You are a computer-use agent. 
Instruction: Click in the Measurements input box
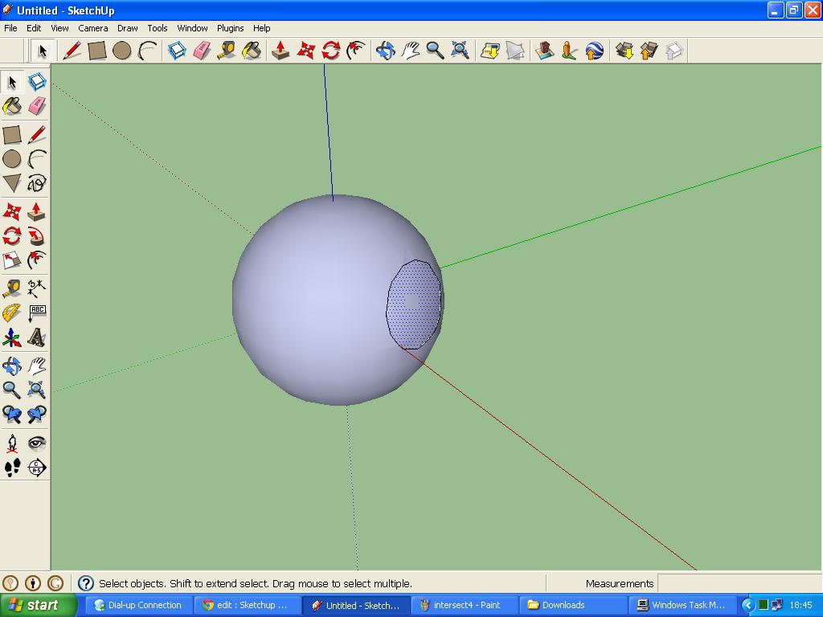(739, 583)
